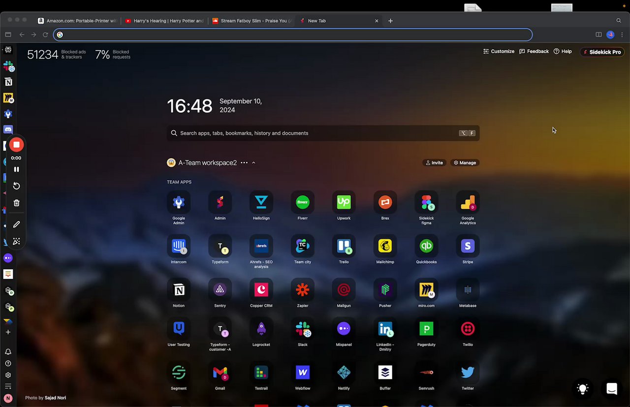Open Ahrefs SEO analysis app
Image resolution: width=630 pixels, height=407 pixels.
click(x=261, y=246)
